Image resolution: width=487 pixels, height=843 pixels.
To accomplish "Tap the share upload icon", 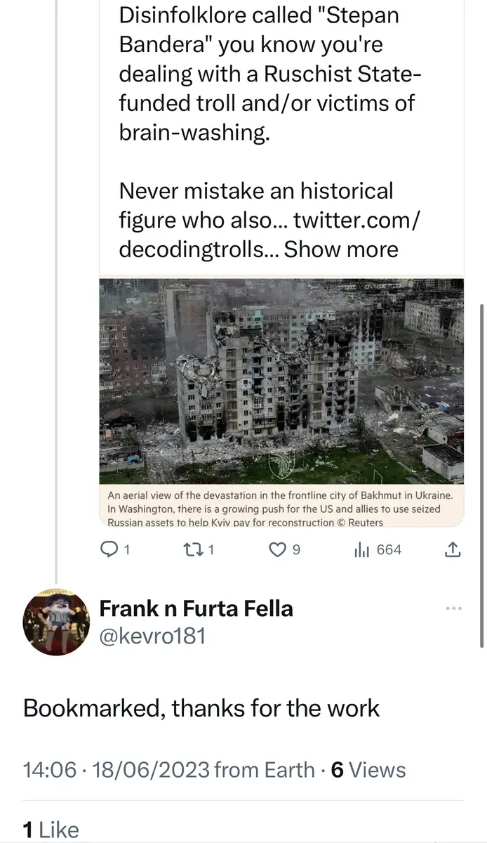I will coord(453,550).
